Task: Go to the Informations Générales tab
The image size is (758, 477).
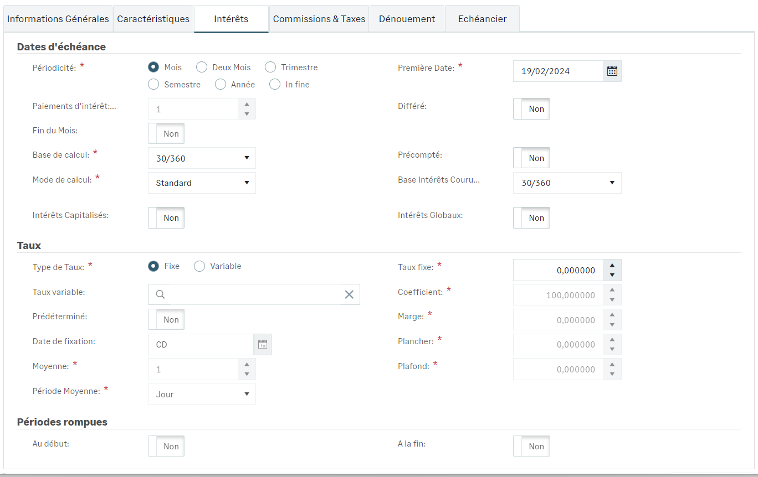Action: pos(58,19)
